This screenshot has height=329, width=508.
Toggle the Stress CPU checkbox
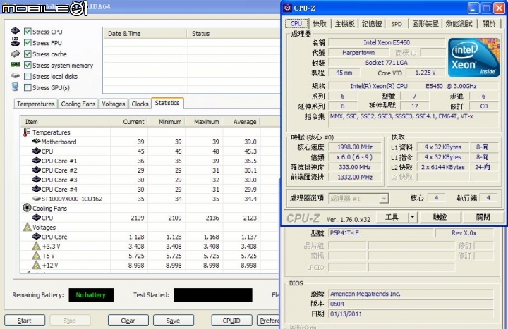coord(28,32)
